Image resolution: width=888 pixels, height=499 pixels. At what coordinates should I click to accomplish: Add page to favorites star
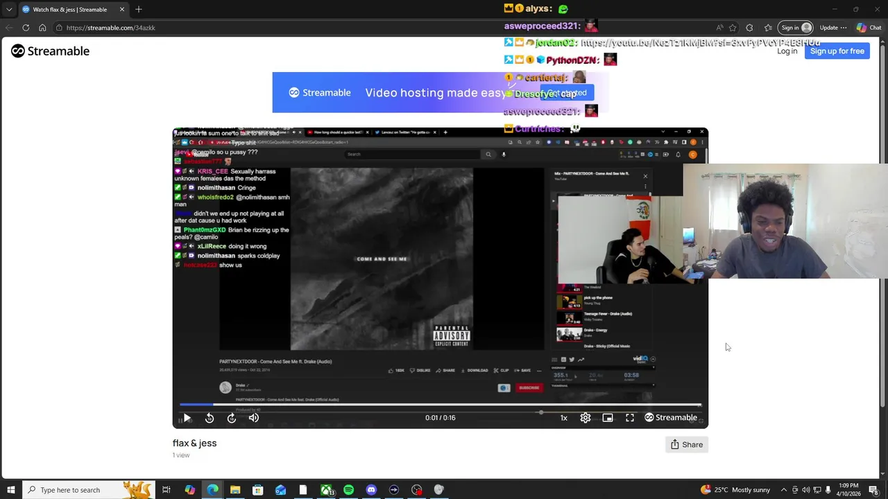point(733,28)
